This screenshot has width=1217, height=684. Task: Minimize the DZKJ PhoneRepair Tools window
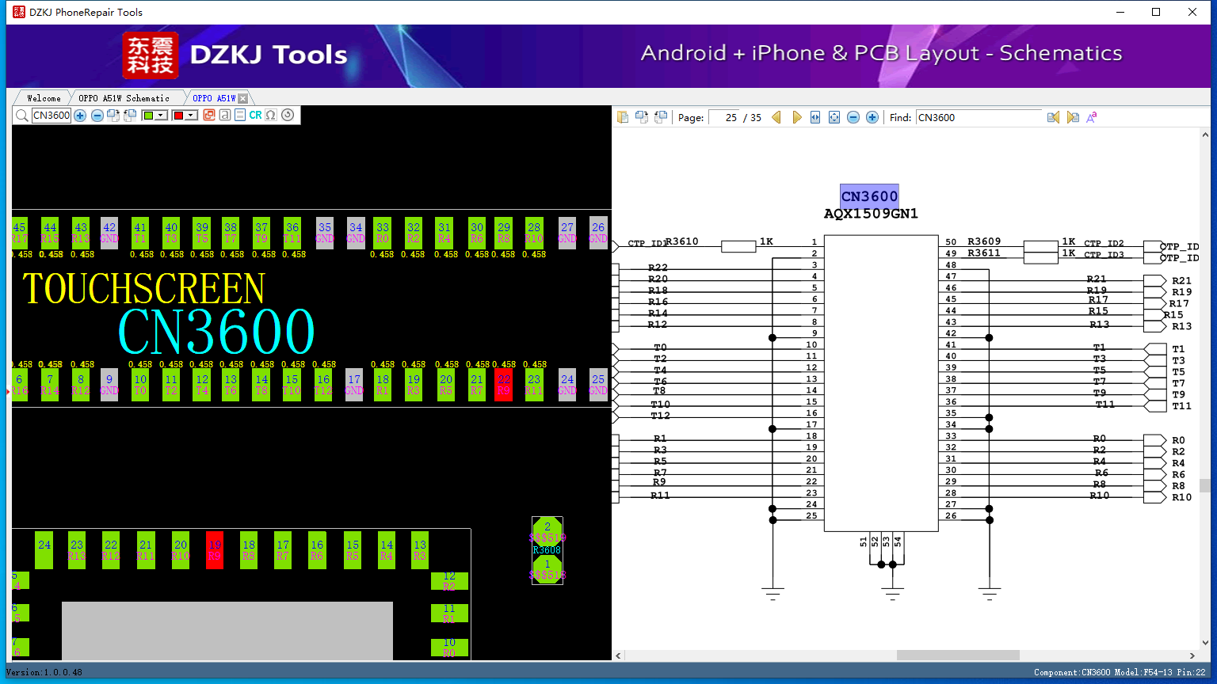click(1120, 12)
